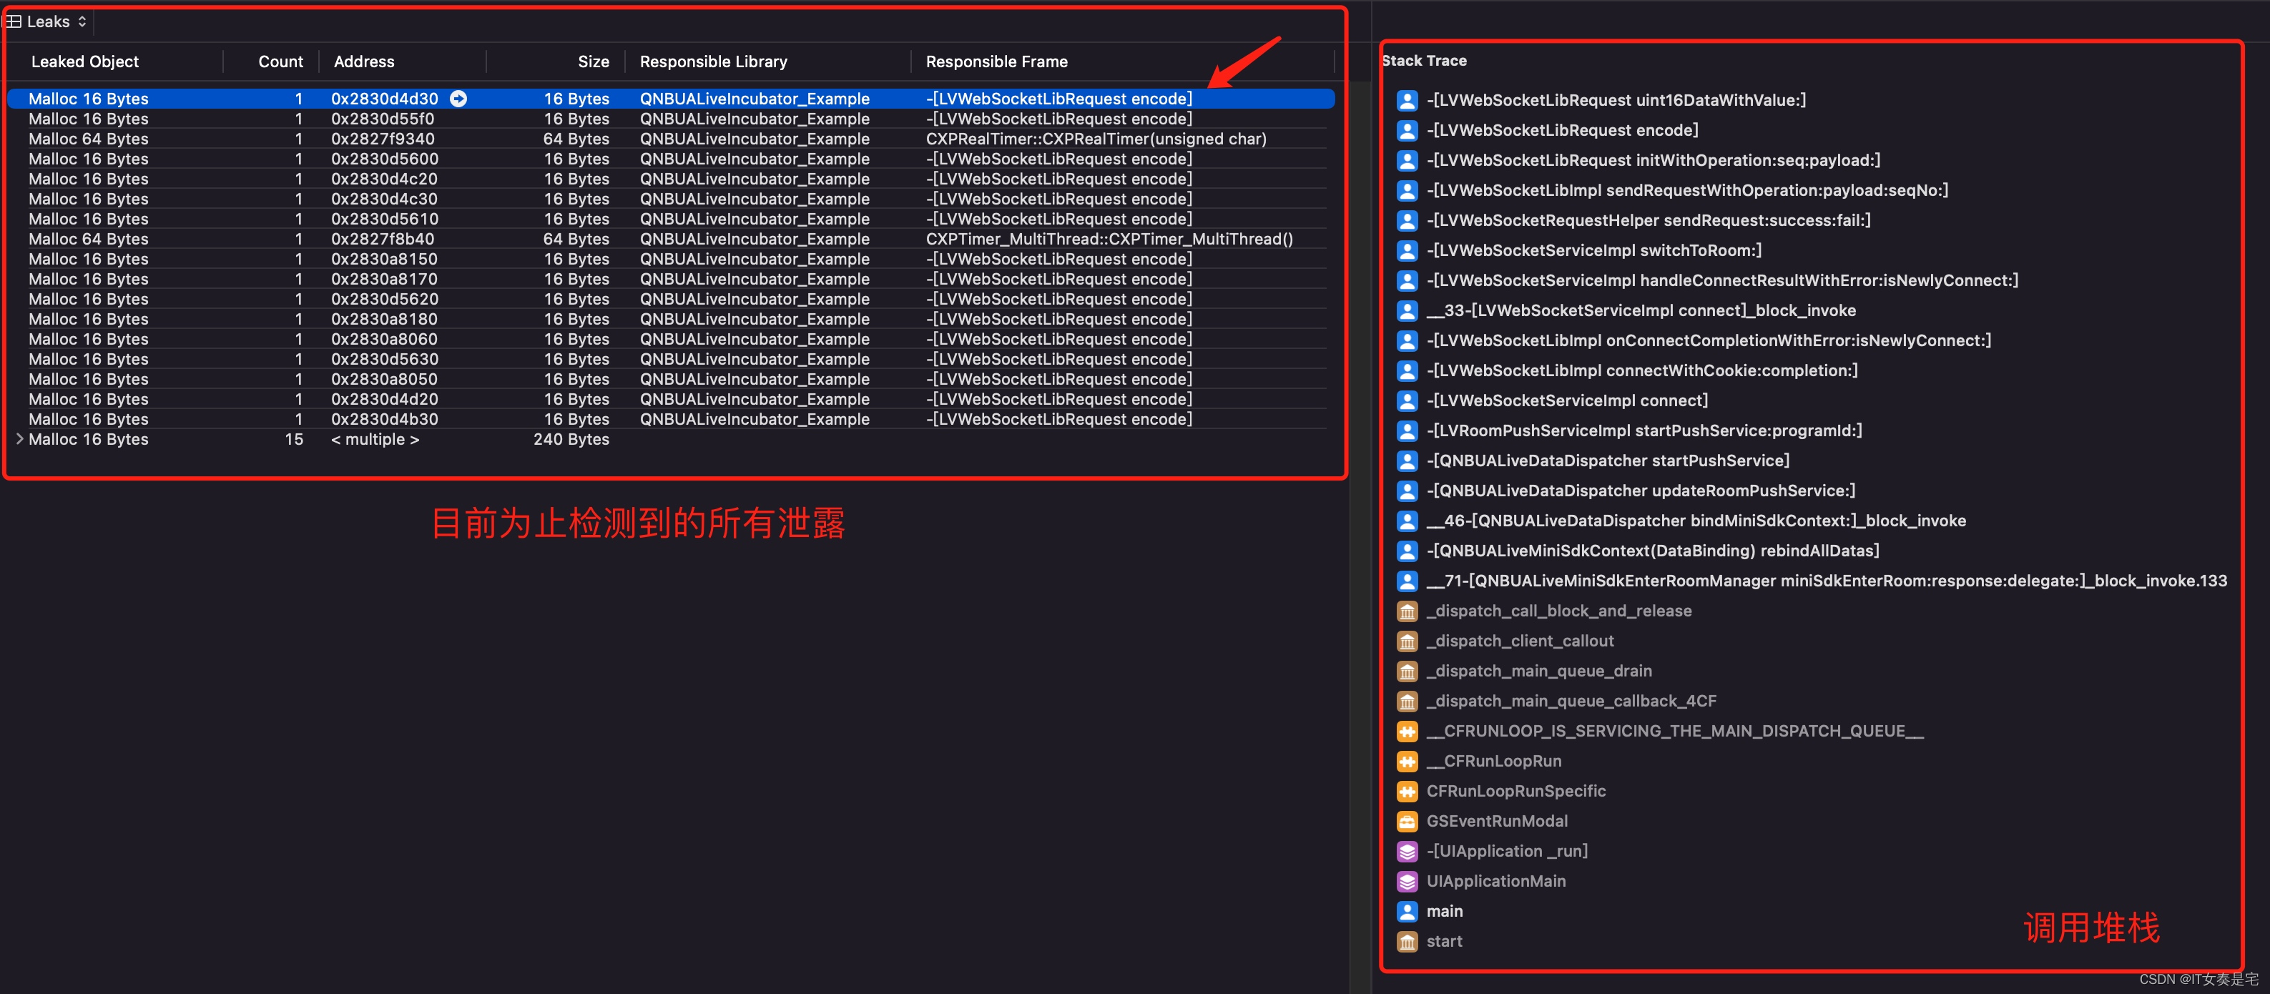Click the icon beside the start frame

(1407, 941)
